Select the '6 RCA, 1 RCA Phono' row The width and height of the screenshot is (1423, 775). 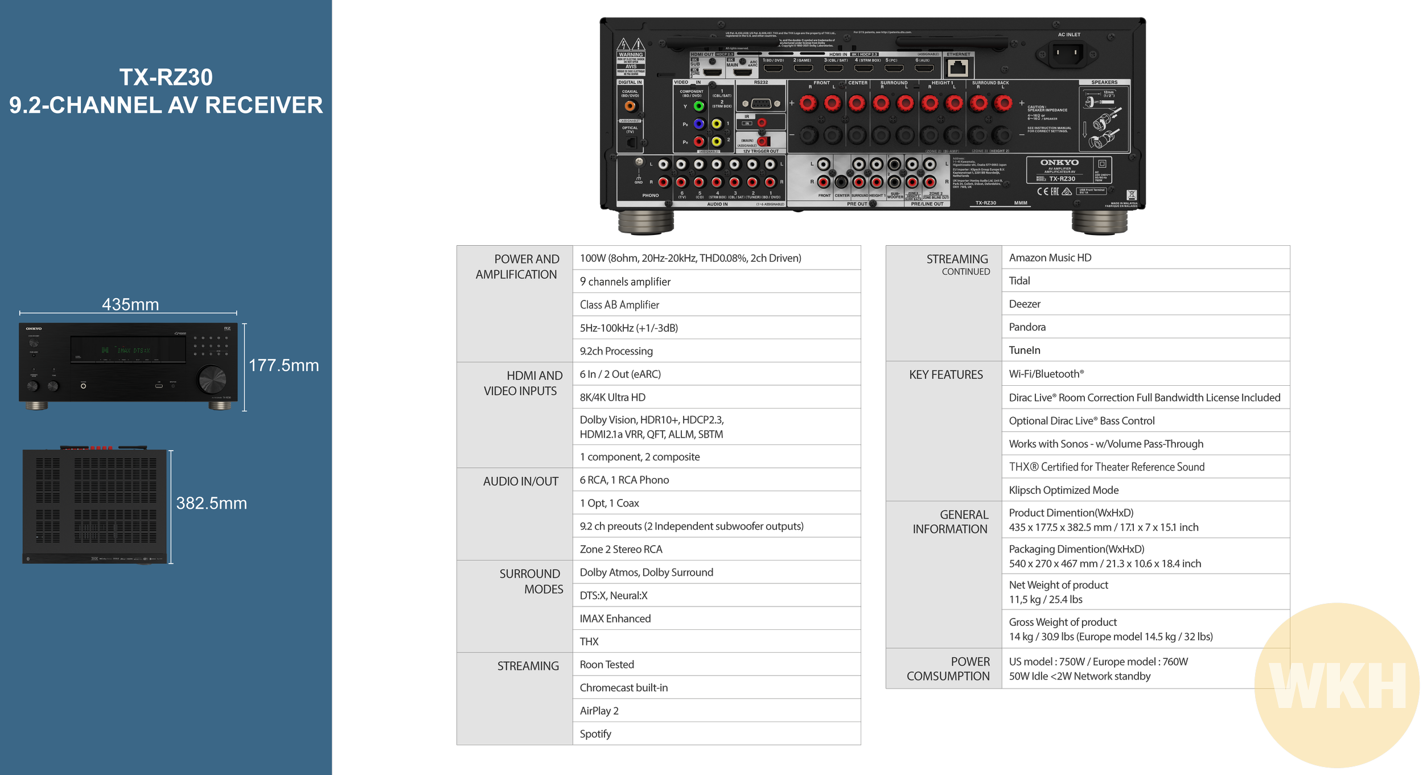716,480
